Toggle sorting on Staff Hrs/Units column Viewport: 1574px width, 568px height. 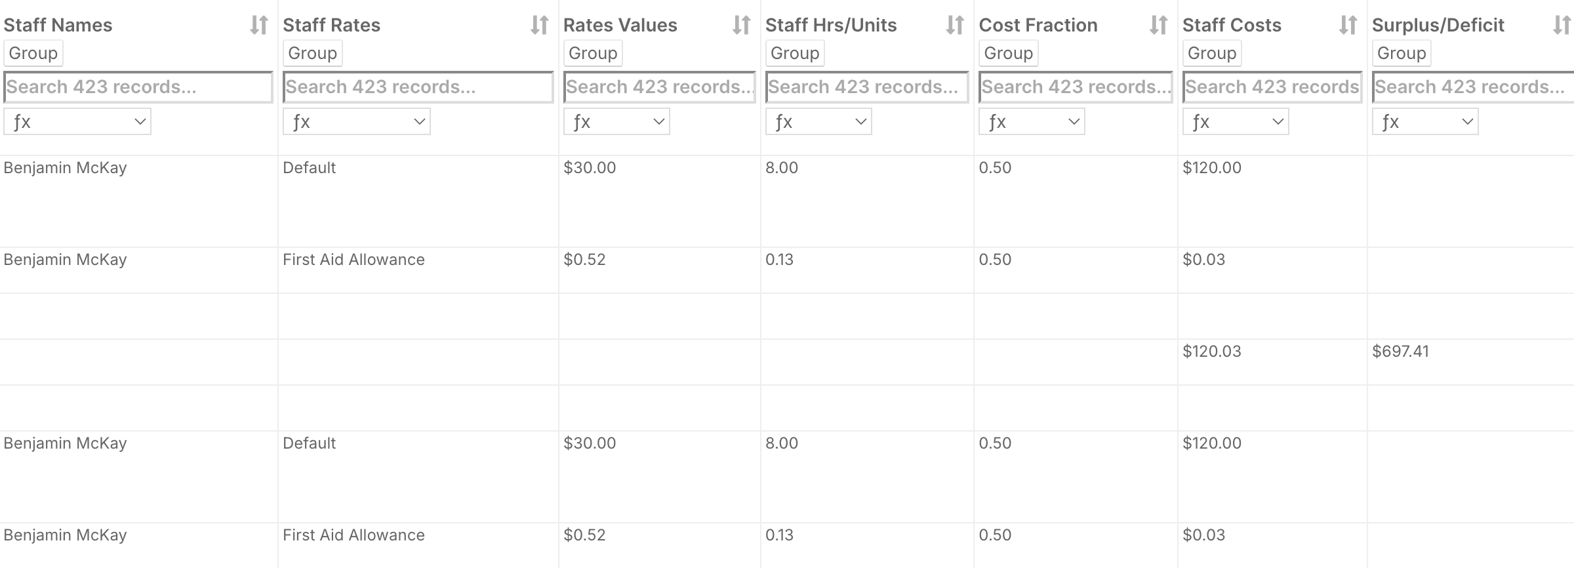point(955,26)
